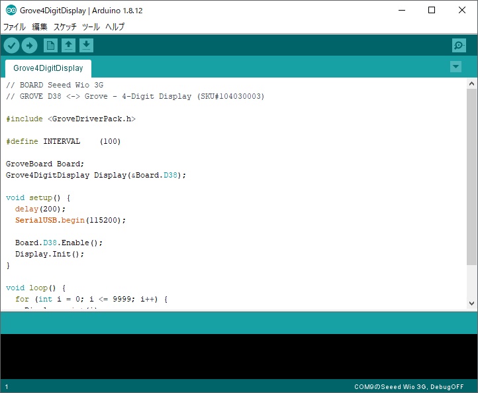Image resolution: width=478 pixels, height=393 pixels.
Task: Click the black console output area
Action: click(239, 357)
